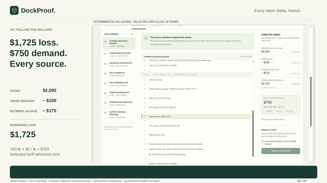Screen dimensions: 327x183
Task: Click the TARIFF REFERENCE LIMIT $750 card
Action: 280,105
